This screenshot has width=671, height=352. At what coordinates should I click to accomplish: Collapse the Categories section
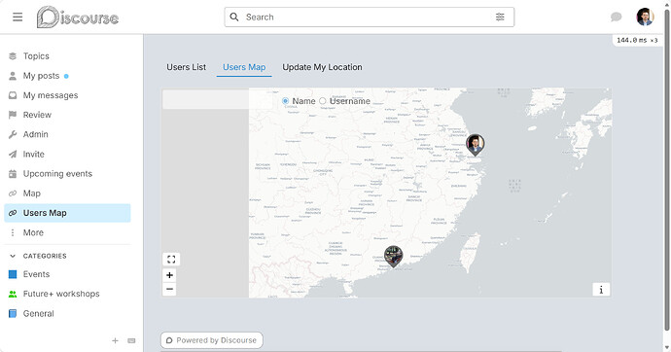38,256
